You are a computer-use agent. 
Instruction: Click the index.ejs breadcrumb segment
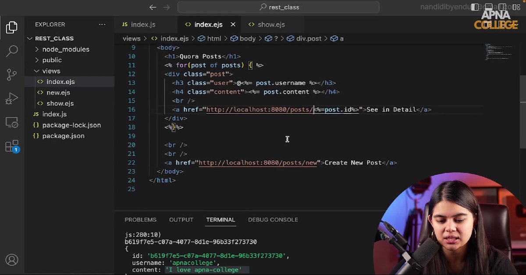(x=170, y=39)
